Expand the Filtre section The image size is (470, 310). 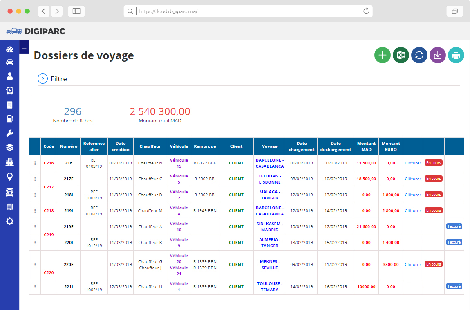(43, 78)
